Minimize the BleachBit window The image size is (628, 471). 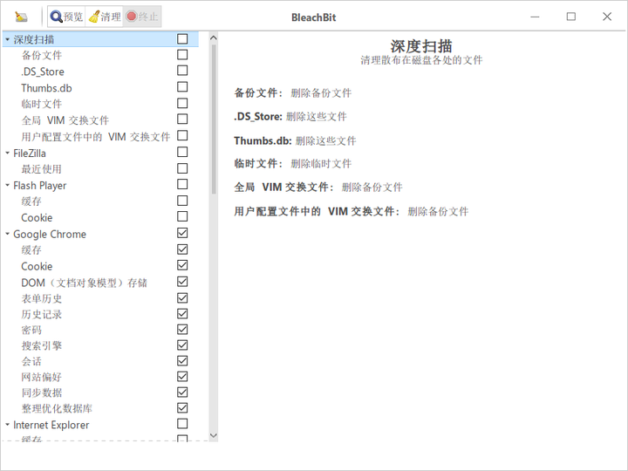coord(535,17)
